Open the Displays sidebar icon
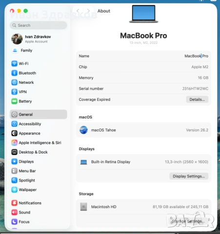The width and height of the screenshot is (220, 234). pyautogui.click(x=14, y=161)
